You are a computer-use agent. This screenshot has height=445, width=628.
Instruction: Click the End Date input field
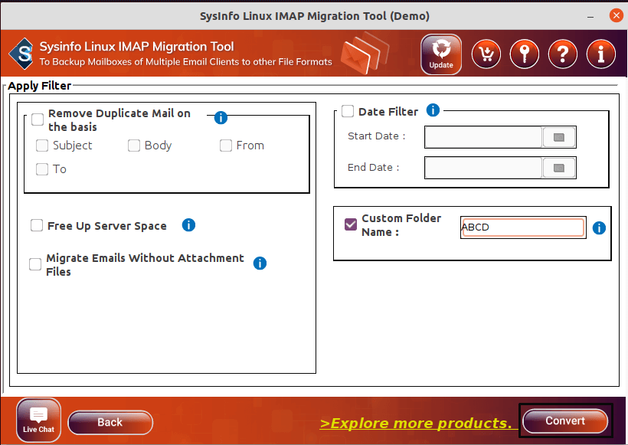click(483, 168)
